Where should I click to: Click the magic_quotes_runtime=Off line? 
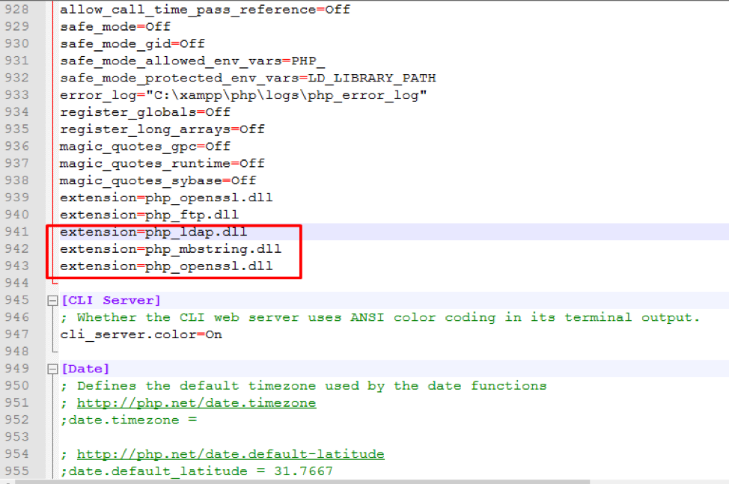pos(162,164)
